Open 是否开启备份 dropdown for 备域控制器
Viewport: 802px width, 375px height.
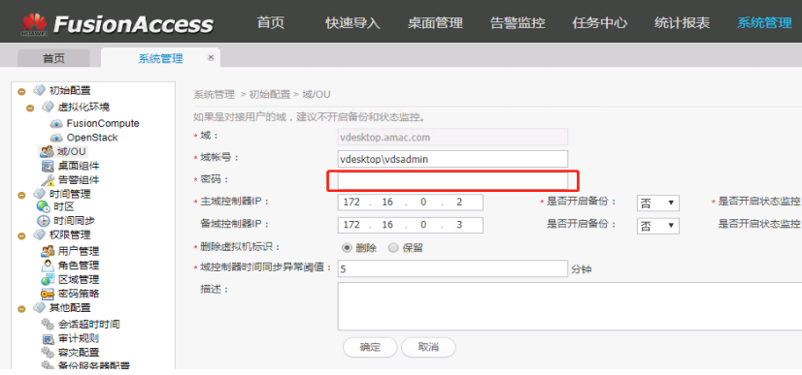tap(657, 226)
